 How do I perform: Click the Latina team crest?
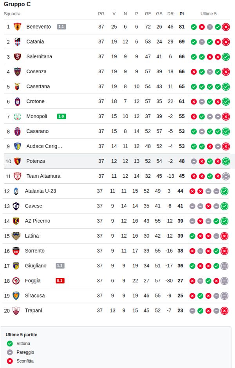16,236
